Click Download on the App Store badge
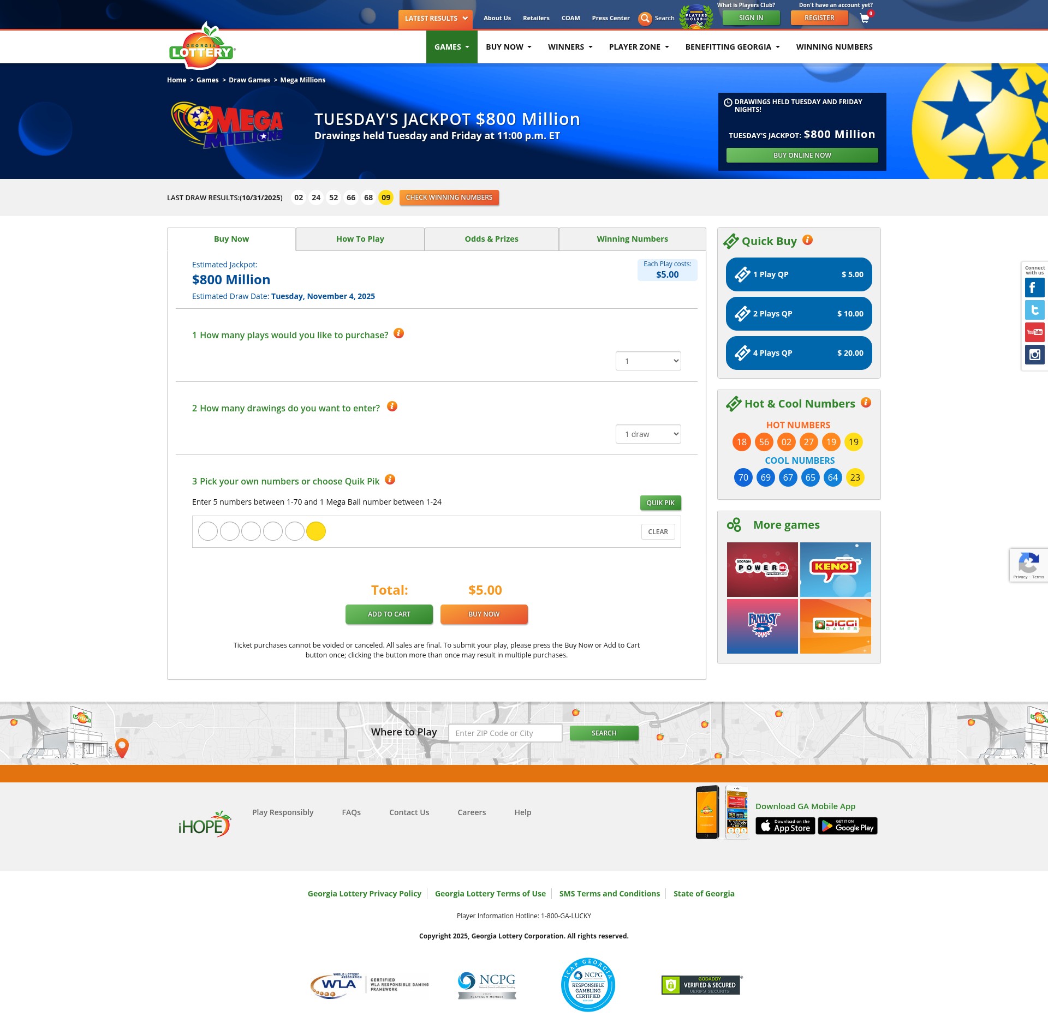 (785, 826)
